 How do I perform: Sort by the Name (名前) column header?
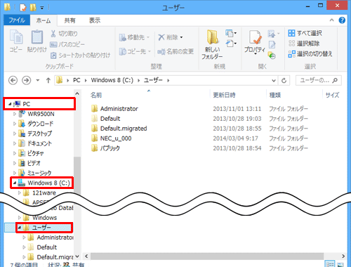click(96, 95)
